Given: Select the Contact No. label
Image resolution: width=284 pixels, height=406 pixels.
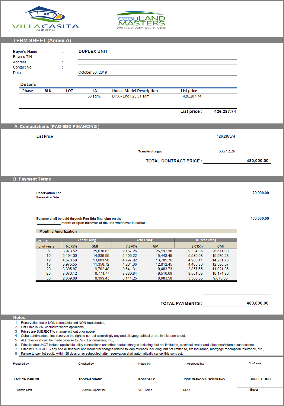Looking at the screenshot, I should coord(23,67).
